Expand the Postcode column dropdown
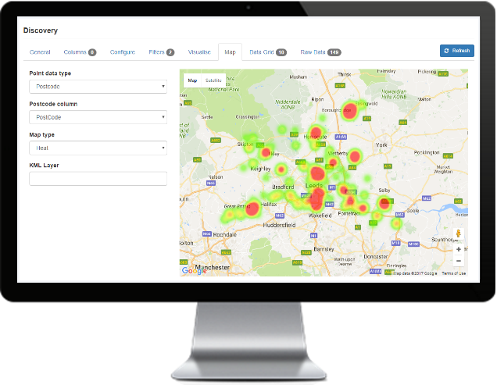Viewport: 497px width, 385px height. point(98,117)
